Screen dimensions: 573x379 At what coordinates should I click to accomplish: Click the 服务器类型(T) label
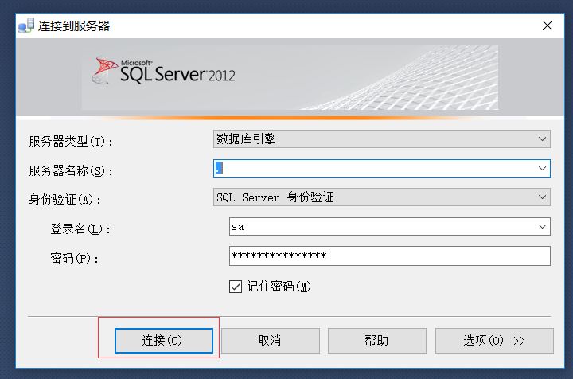point(71,142)
